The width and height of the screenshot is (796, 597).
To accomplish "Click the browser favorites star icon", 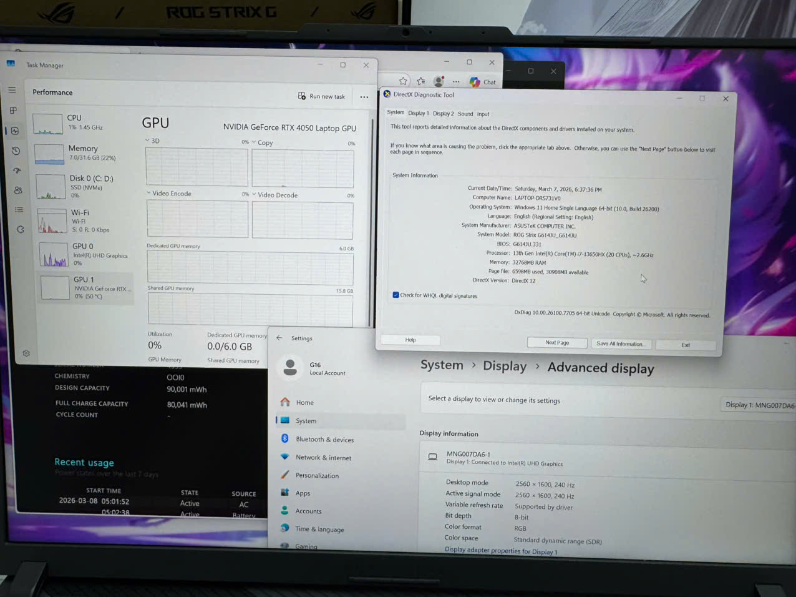I will [403, 81].
